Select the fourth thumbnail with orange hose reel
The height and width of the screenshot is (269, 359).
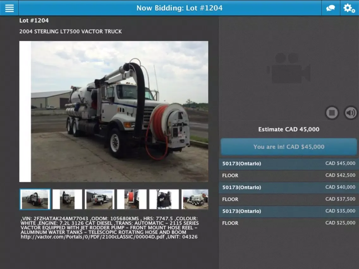tap(132, 199)
